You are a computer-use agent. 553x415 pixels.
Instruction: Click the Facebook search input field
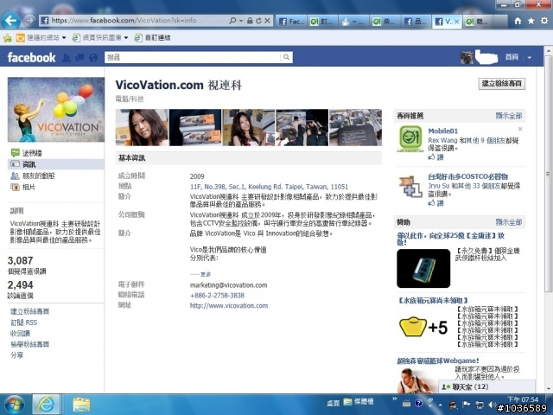[193, 57]
